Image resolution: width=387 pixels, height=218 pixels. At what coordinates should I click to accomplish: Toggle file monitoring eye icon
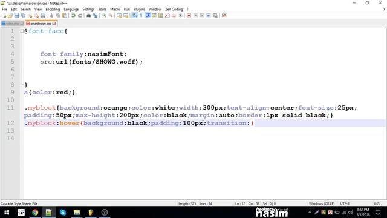(x=180, y=15)
